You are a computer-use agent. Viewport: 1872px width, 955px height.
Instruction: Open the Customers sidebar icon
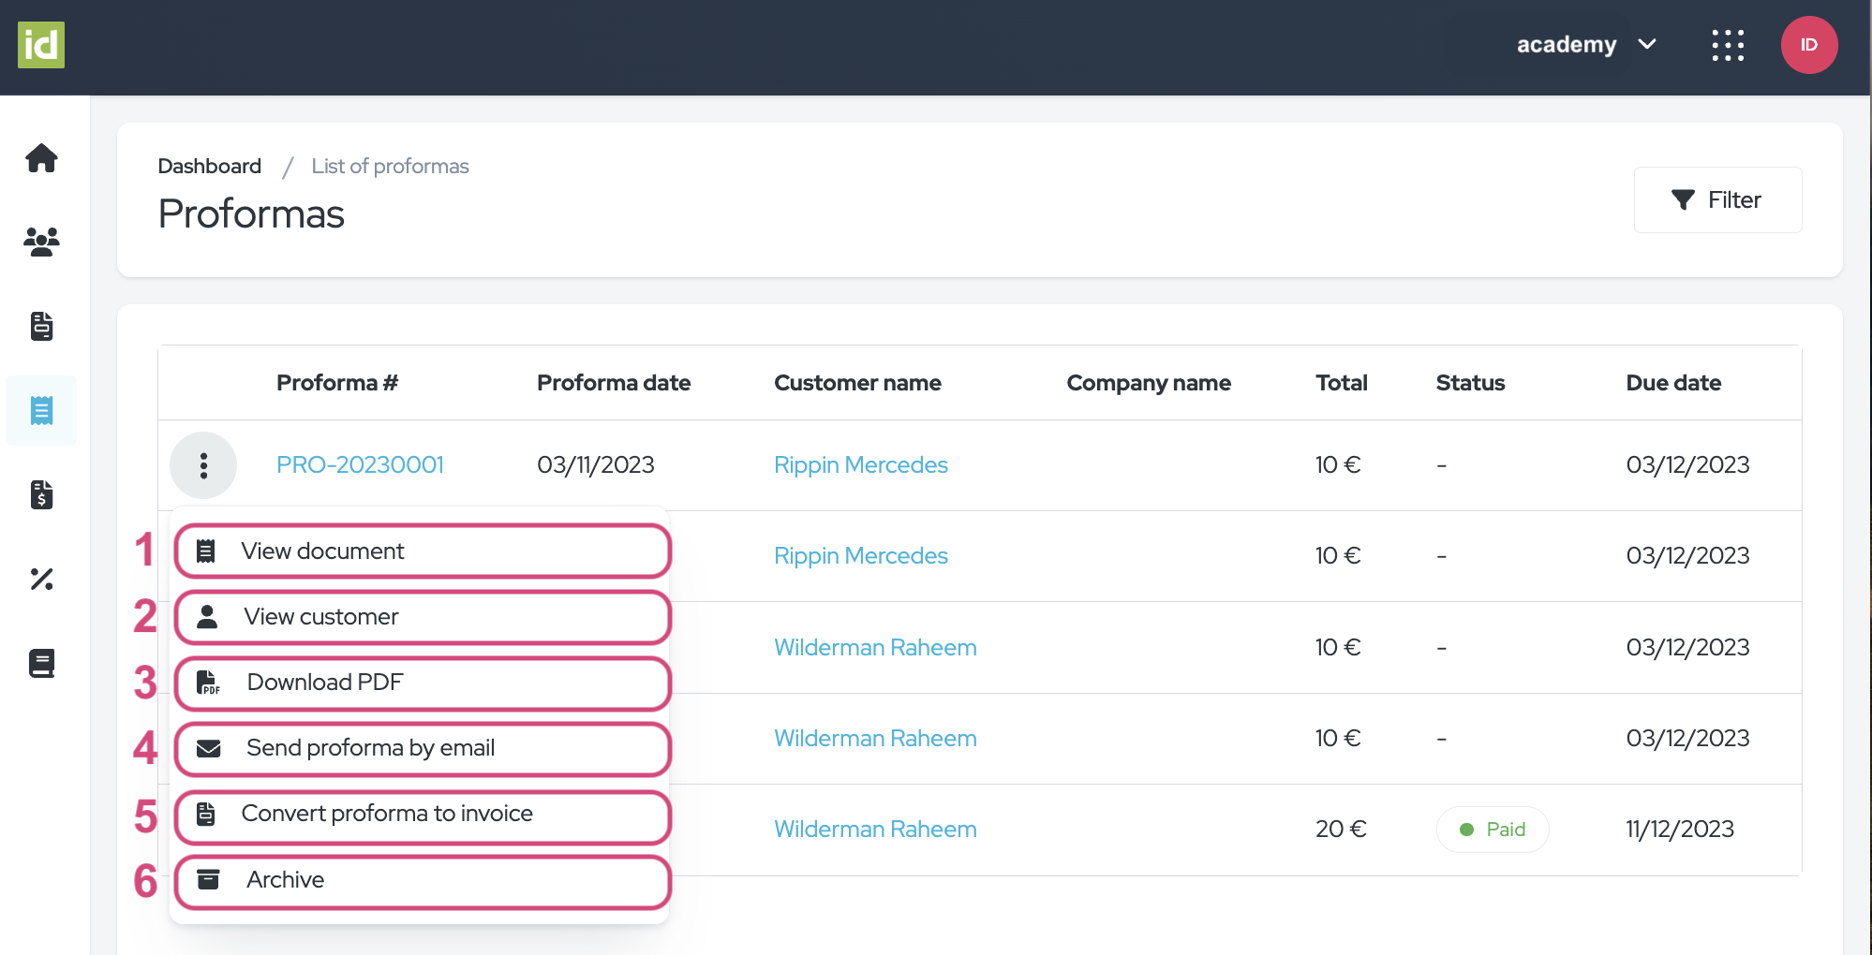[41, 242]
